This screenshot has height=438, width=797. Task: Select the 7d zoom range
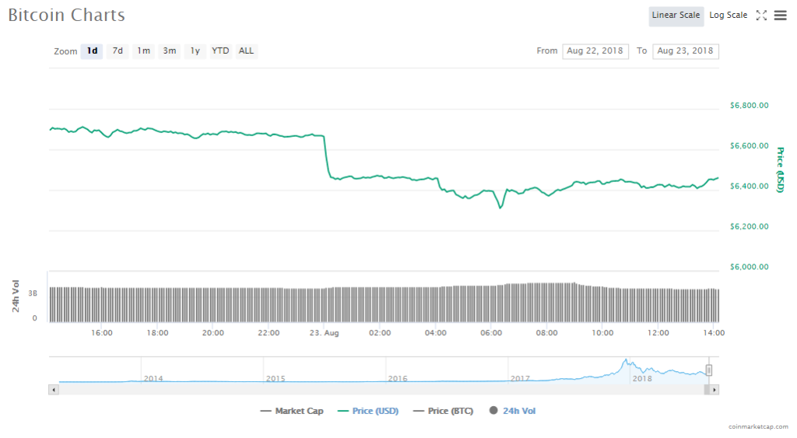coord(118,51)
